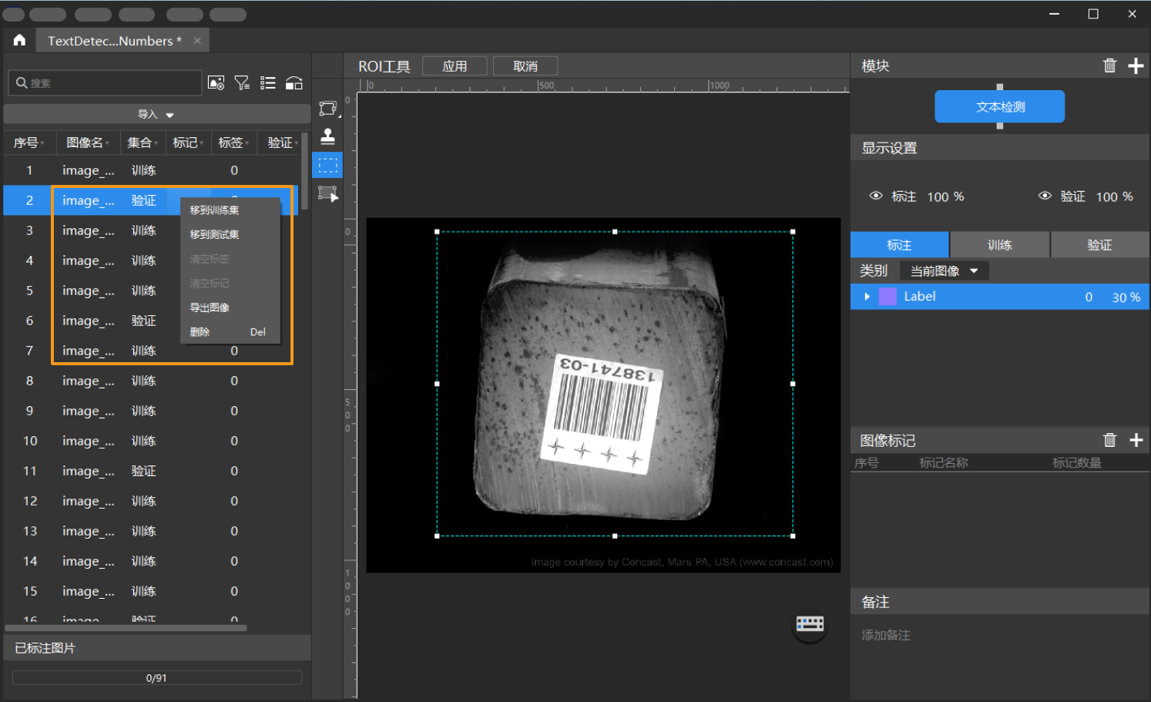The height and width of the screenshot is (702, 1151).
Task: Close the TextDetec...Numbers tab
Action: (x=197, y=41)
